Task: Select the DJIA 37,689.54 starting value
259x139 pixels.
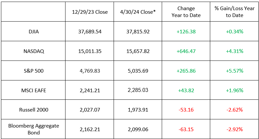Action: click(90, 31)
